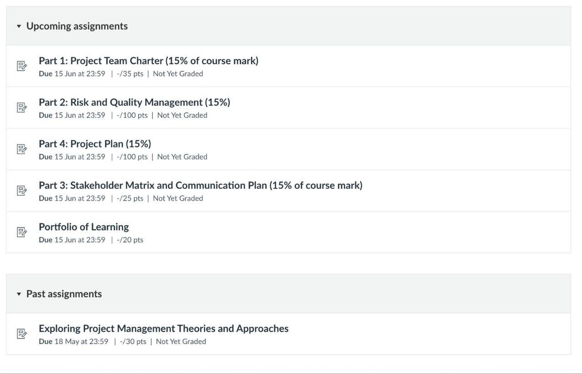Open the Portfolio of Learning assignment
Viewport: 582px width, 374px height.
84,227
